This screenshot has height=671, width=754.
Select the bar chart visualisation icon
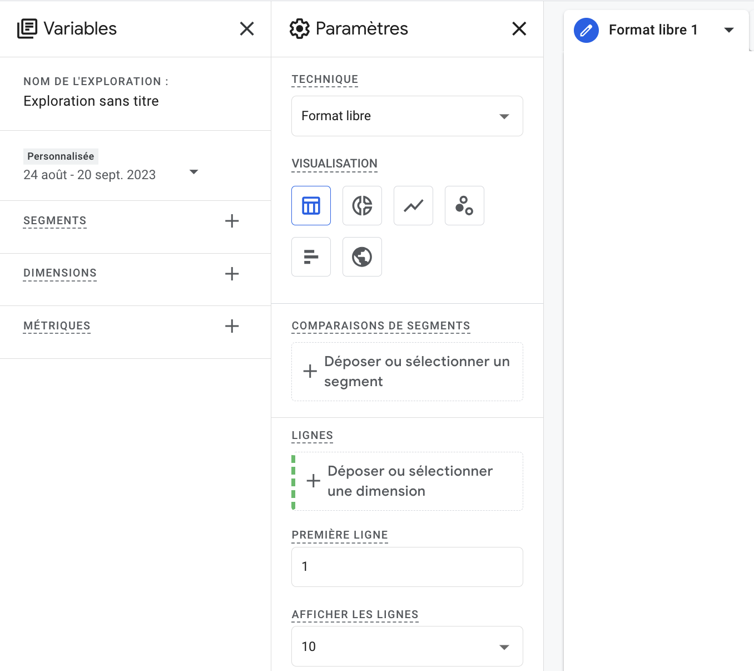[311, 257]
